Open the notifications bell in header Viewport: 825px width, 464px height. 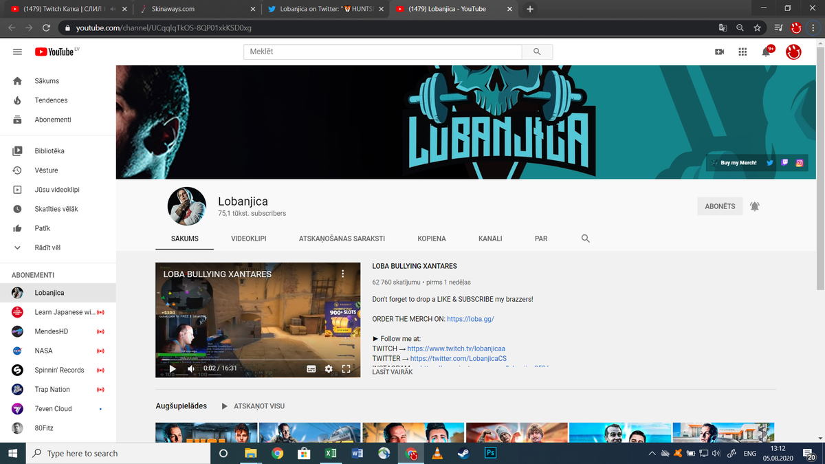pyautogui.click(x=766, y=52)
